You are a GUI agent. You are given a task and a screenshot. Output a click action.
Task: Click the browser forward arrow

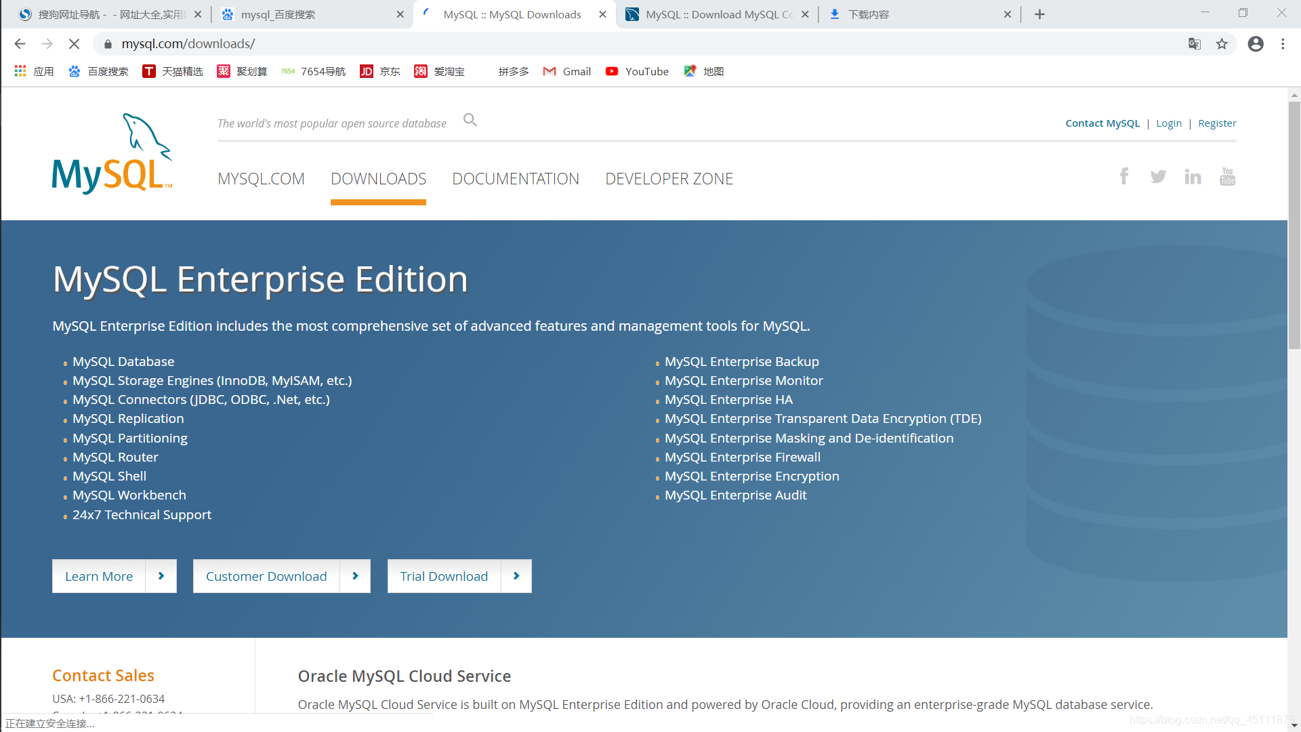47,44
